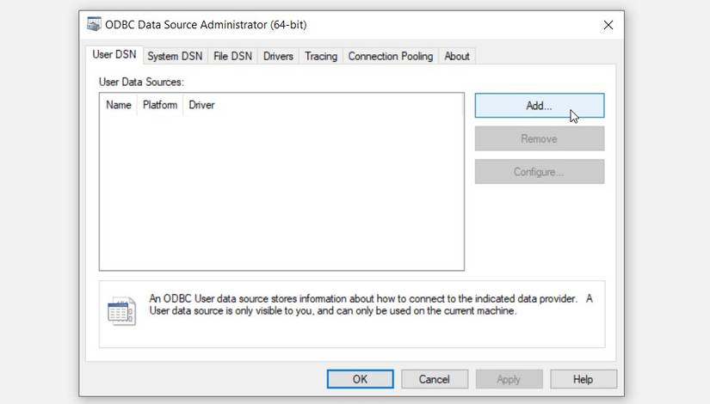Confirm with the OK button
This screenshot has width=710, height=404.
coord(360,379)
